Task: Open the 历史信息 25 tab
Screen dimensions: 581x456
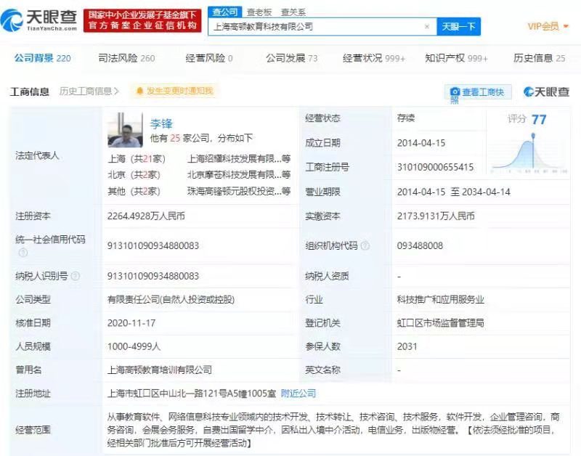Action: [x=539, y=58]
